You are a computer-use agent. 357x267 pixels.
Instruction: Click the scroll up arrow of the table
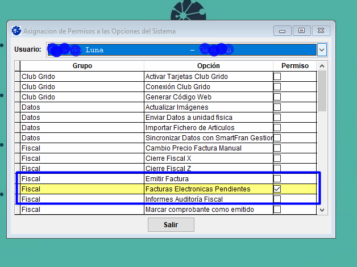[x=322, y=66]
